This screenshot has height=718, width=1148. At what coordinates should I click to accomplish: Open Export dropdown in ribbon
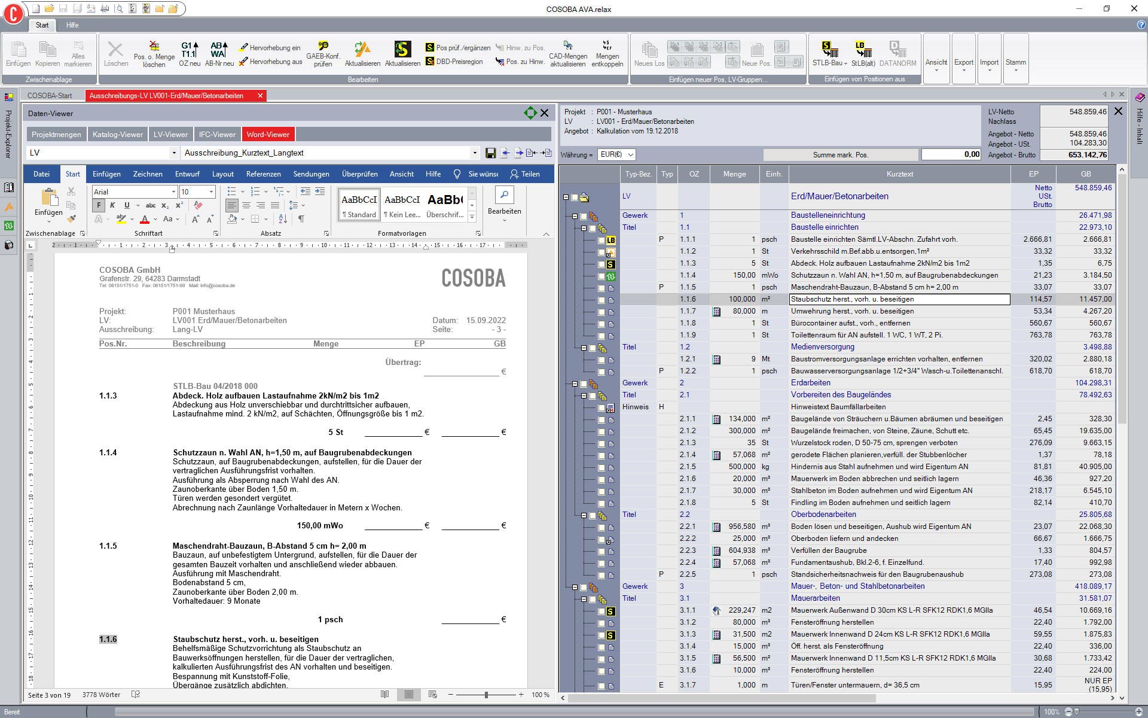pos(963,59)
